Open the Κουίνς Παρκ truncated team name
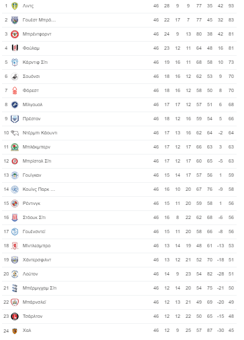 click(x=39, y=189)
